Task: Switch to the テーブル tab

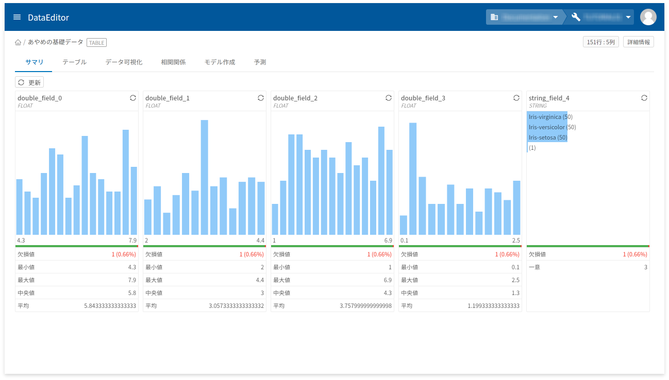Action: coord(74,62)
